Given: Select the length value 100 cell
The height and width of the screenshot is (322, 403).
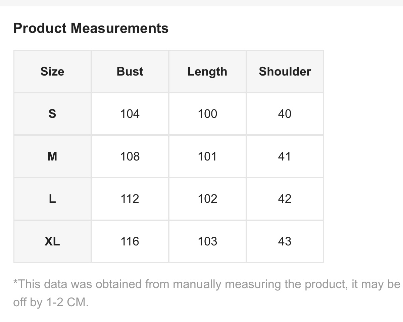Looking at the screenshot, I should point(207,114).
